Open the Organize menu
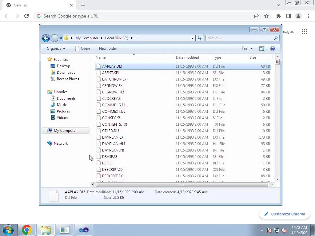 click(x=56, y=49)
